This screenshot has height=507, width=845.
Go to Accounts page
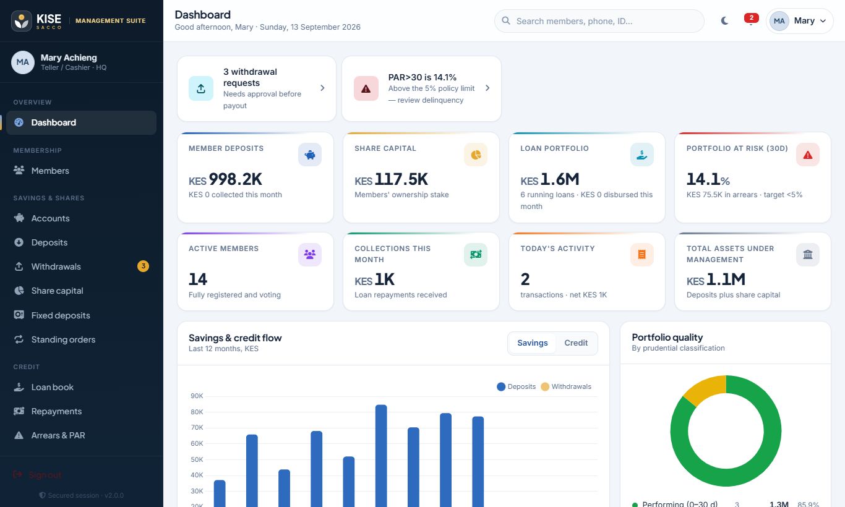(81, 218)
